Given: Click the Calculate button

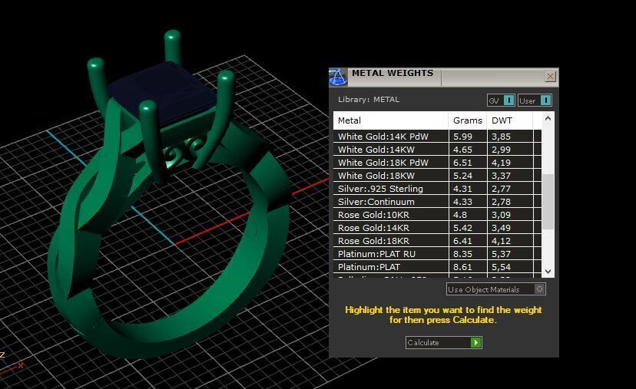Looking at the screenshot, I should tap(444, 342).
